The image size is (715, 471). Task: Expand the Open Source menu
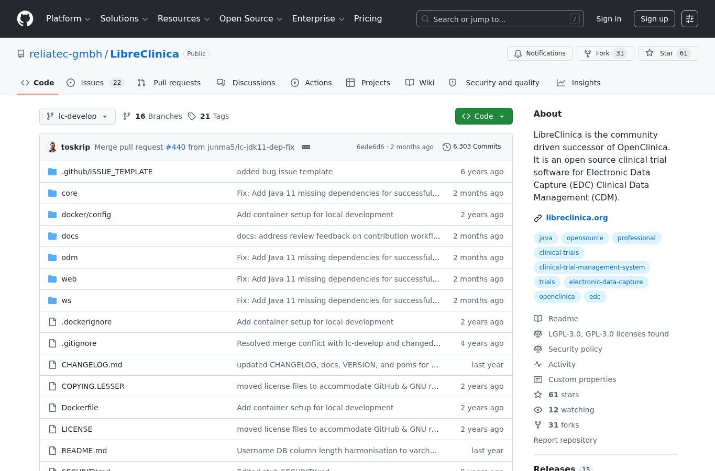(251, 19)
